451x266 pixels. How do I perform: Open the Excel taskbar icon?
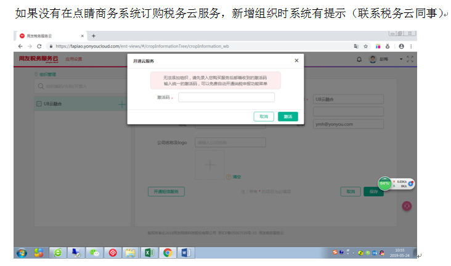(149, 253)
